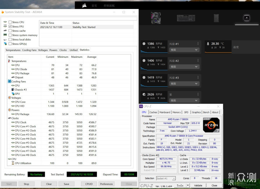Enable the Stress local disks checkbox
This screenshot has width=260, height=189.
tap(10, 39)
